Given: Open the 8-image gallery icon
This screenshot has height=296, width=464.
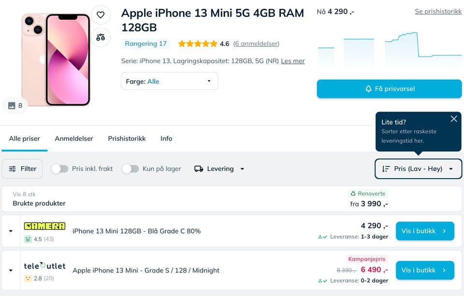Looking at the screenshot, I should (x=15, y=105).
